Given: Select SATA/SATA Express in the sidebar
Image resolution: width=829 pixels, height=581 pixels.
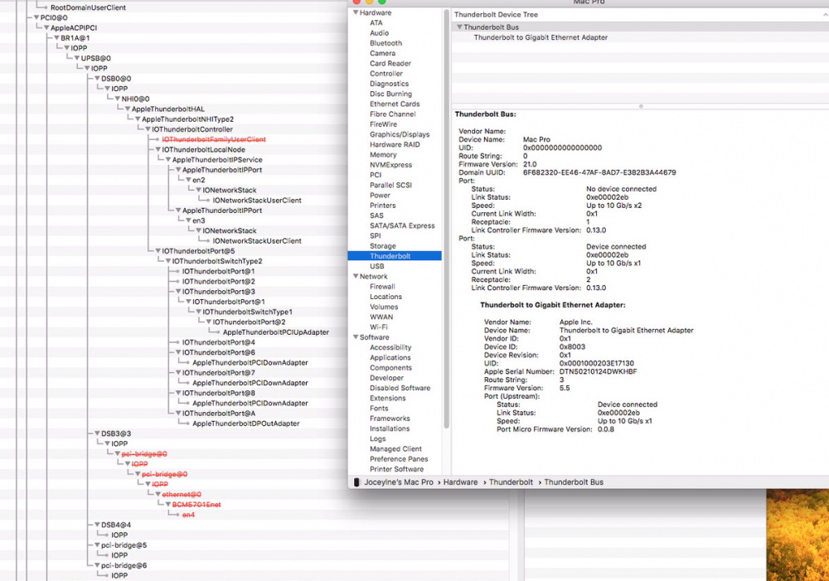Looking at the screenshot, I should 402,225.
